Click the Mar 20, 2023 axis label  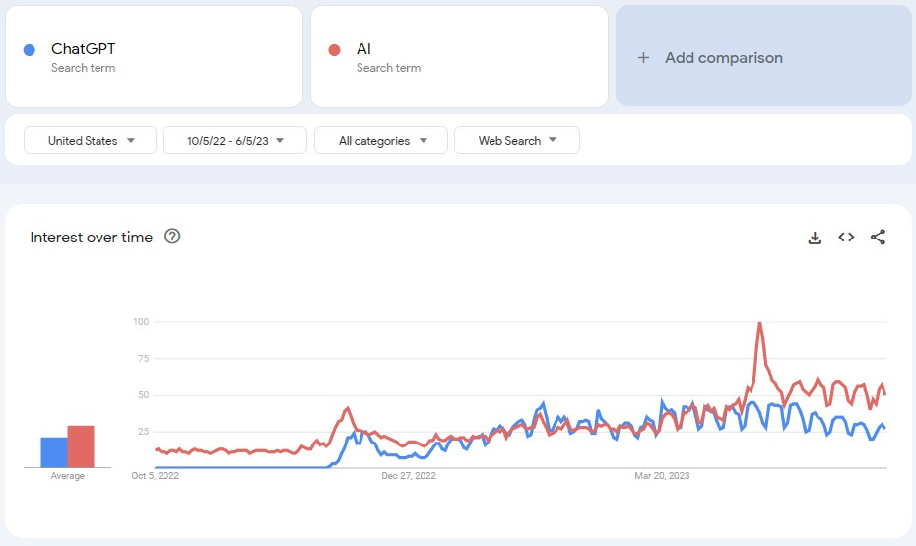click(x=662, y=476)
